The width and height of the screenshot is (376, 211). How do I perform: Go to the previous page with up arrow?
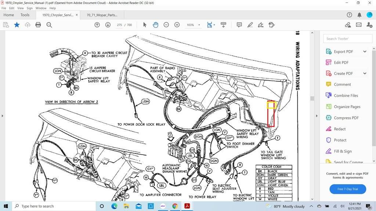click(97, 25)
